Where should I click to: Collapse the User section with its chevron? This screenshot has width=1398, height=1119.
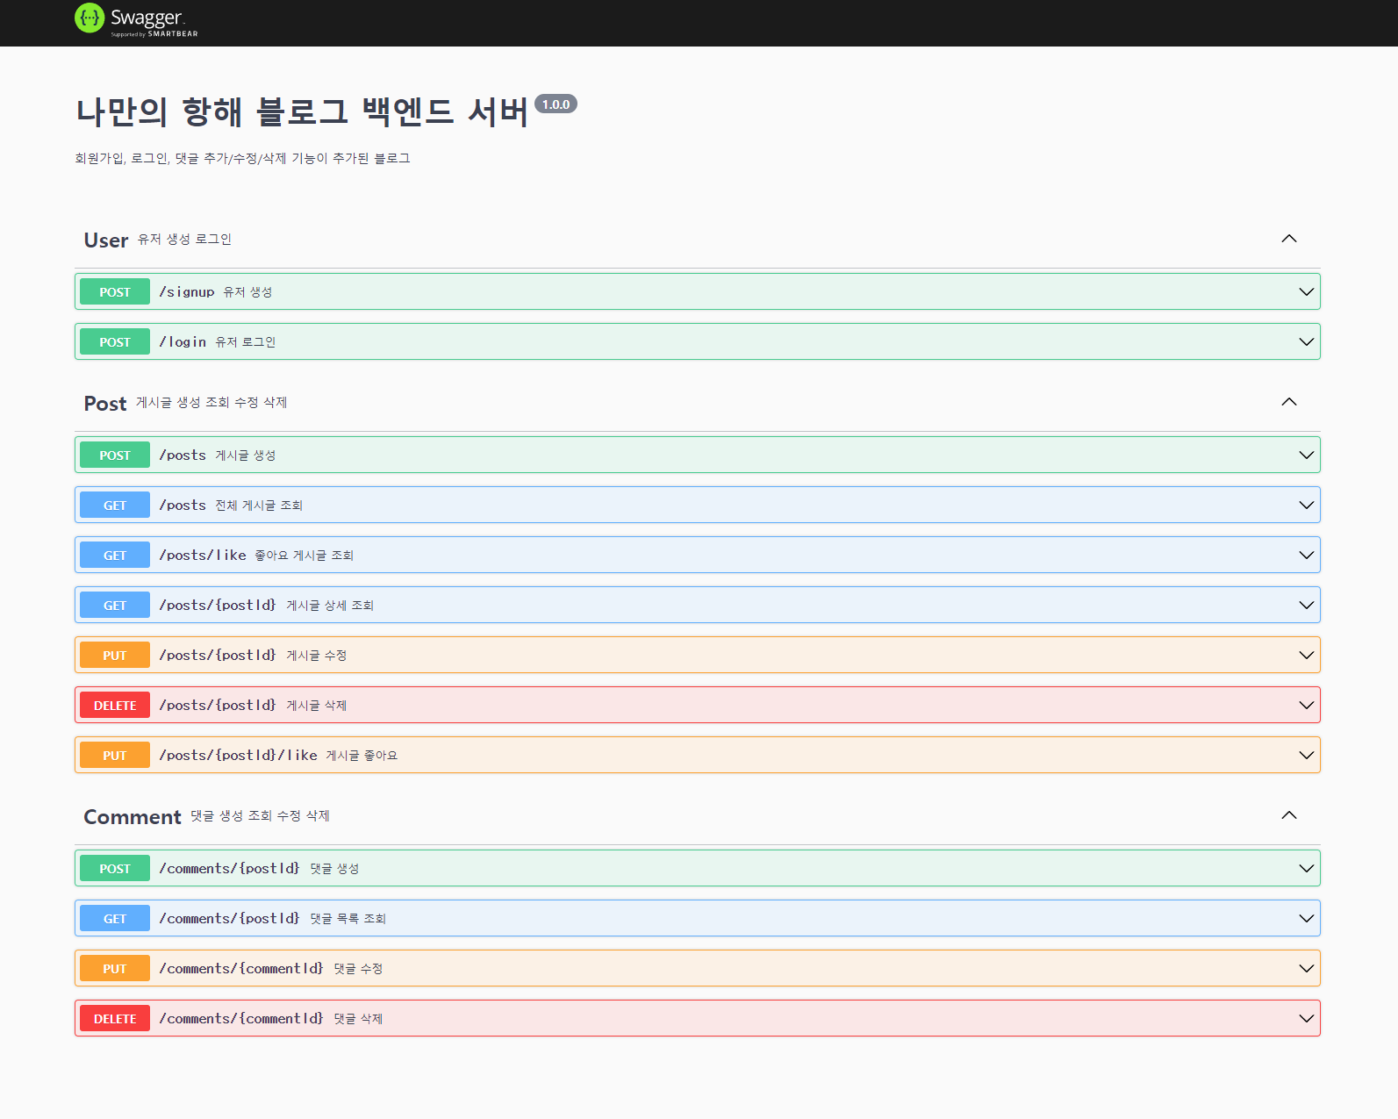1288,239
